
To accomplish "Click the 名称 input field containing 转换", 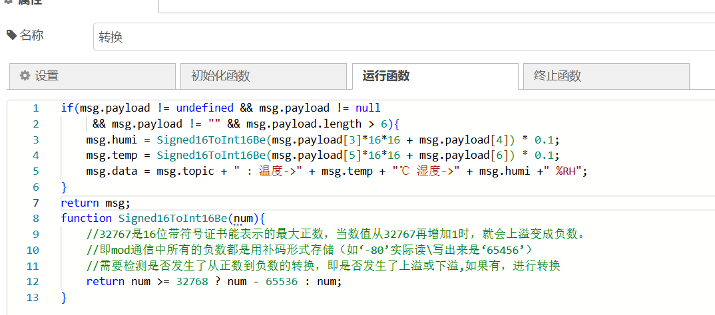I will 404,37.
